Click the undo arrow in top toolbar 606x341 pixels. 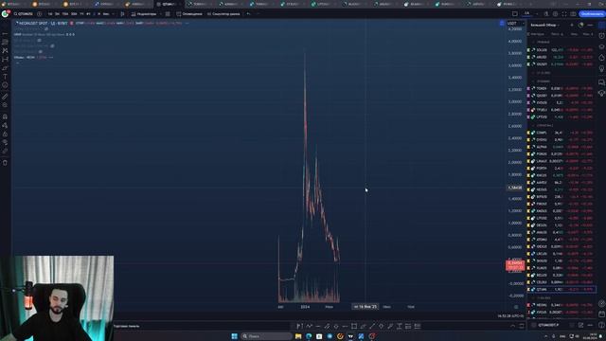pos(248,14)
